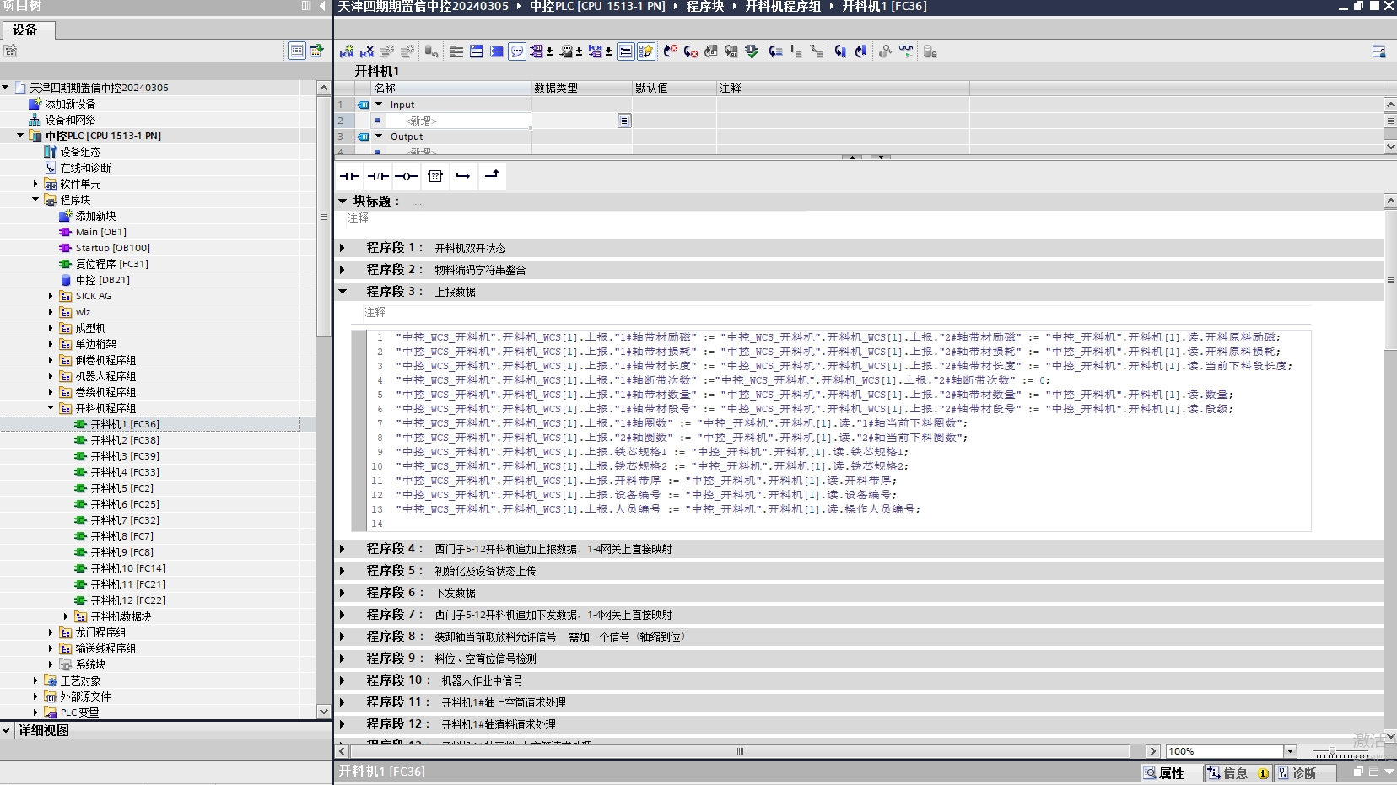Screen dimensions: 1397x785
Task: Click the project tree view icon
Action: point(297,51)
